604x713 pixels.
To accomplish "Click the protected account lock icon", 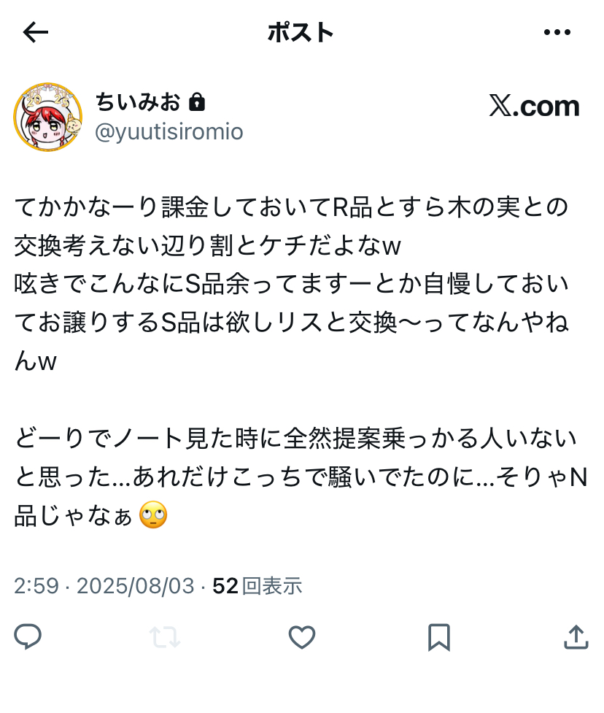I will click(197, 102).
